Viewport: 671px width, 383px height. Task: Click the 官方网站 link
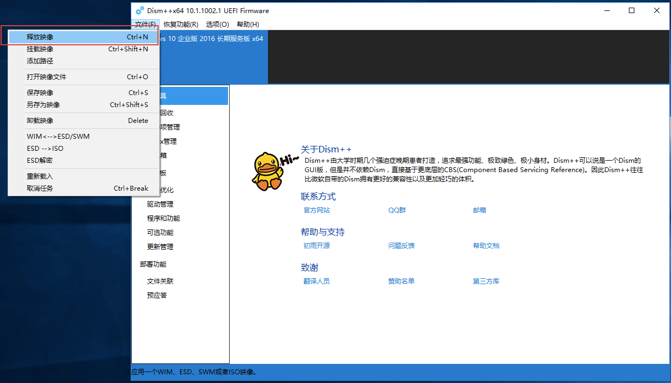317,210
